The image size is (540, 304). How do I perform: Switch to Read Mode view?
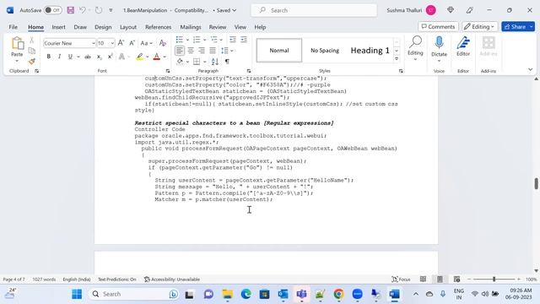(423, 280)
